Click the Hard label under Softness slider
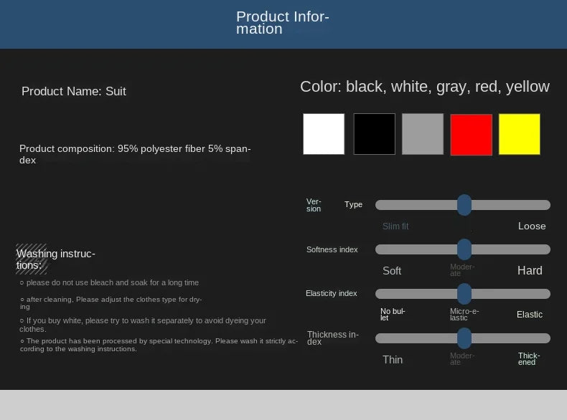This screenshot has width=567, height=420. (x=530, y=271)
